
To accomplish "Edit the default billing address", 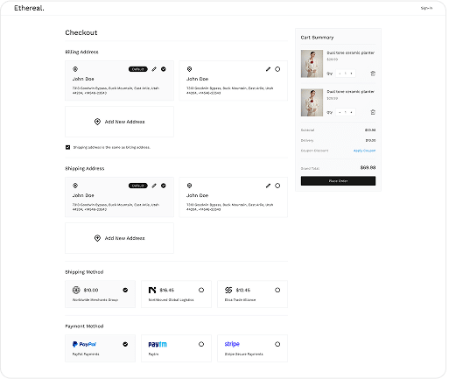I will tap(154, 69).
